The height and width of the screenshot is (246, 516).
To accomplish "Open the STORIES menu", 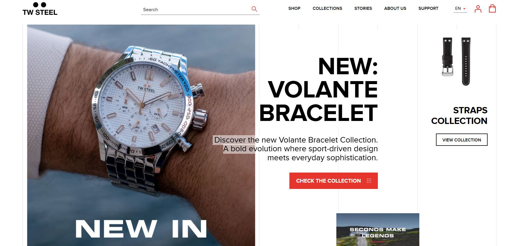I will pos(363,8).
